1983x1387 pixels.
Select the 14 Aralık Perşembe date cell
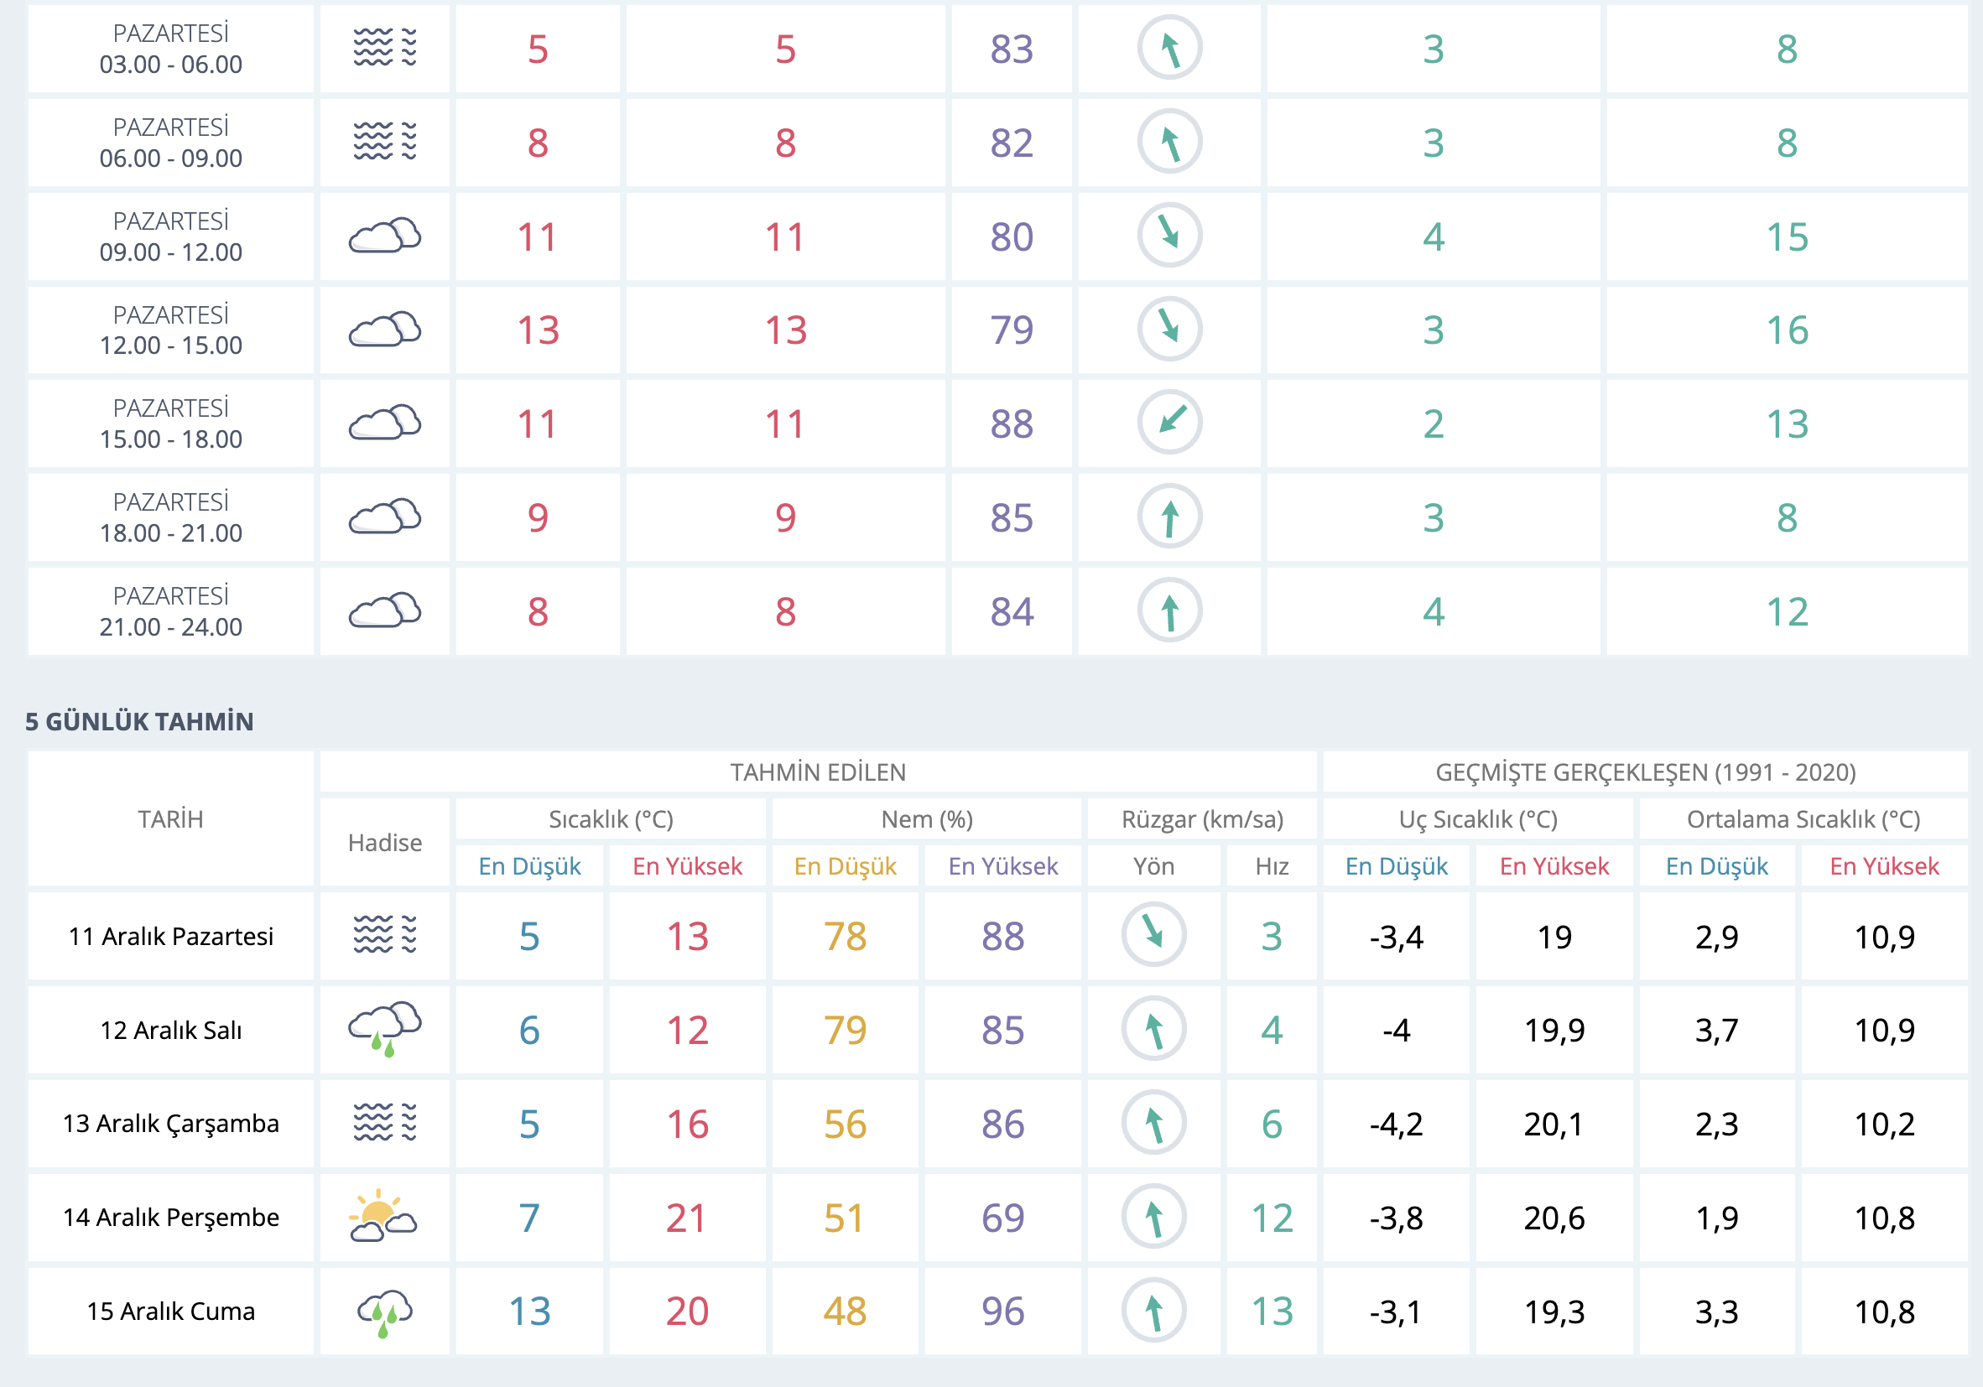pos(170,1218)
